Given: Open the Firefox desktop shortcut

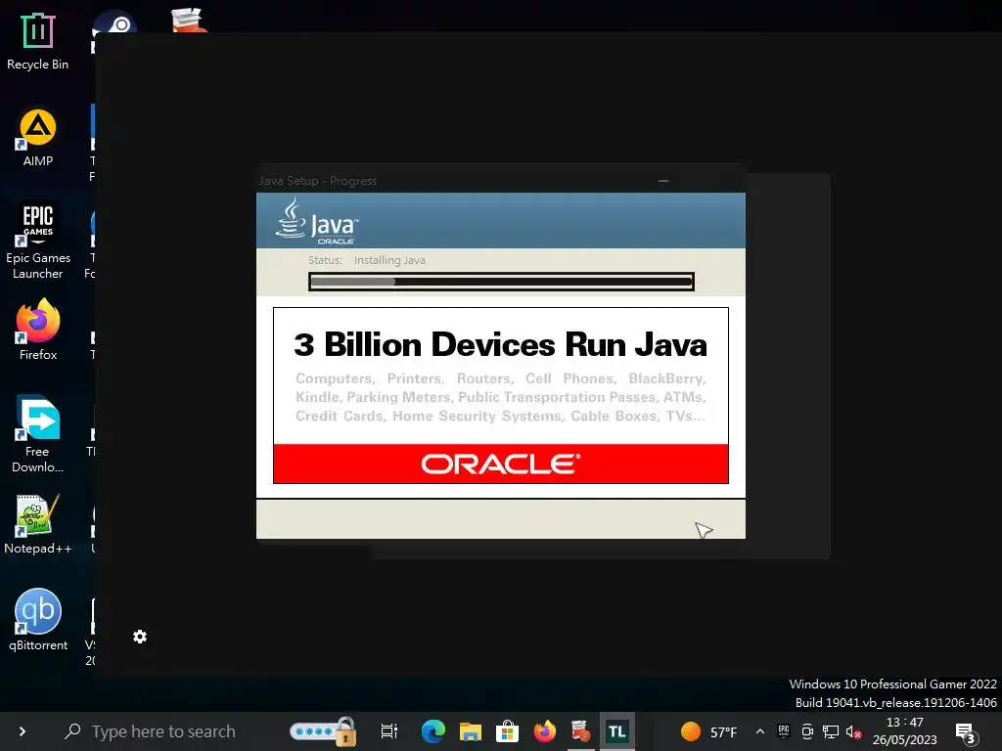Looking at the screenshot, I should click(x=38, y=331).
